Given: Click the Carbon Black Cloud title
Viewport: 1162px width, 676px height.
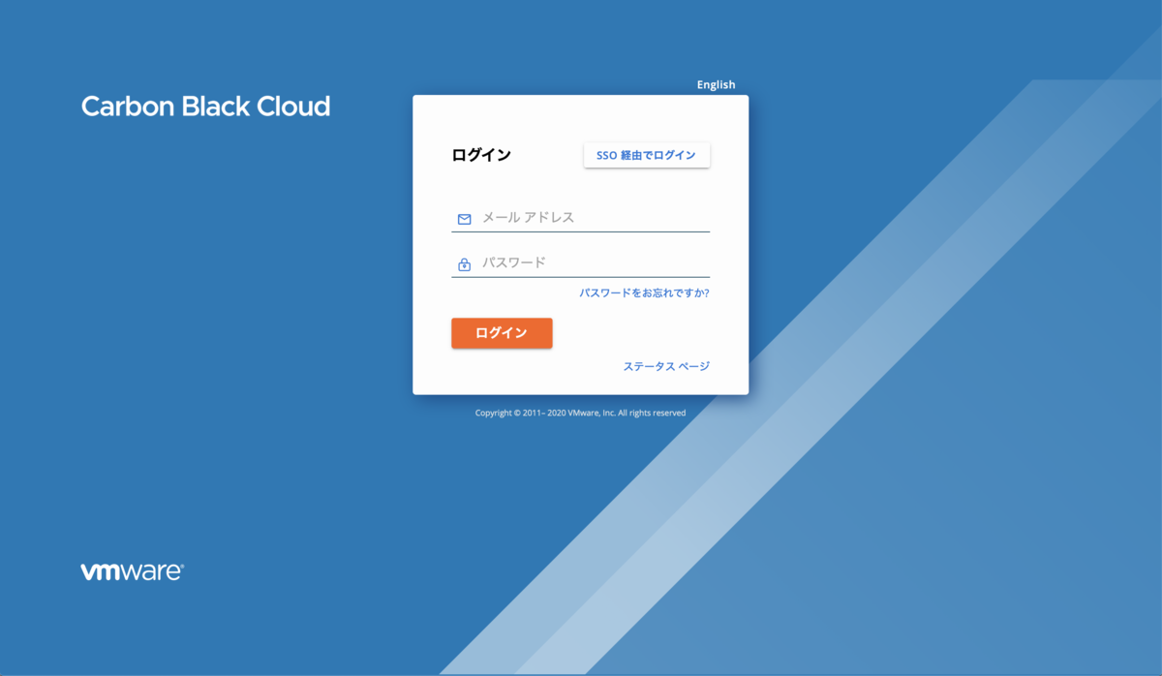Looking at the screenshot, I should 205,107.
